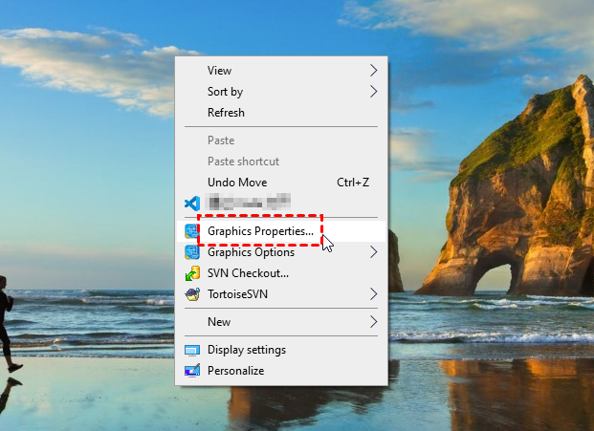Expand the TortoiseSVN submenu arrow

[x=374, y=294]
